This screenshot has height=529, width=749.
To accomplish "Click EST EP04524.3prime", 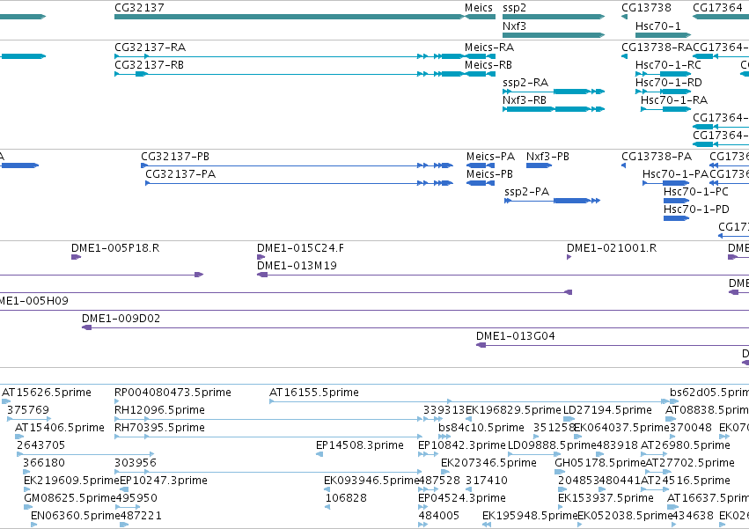I will [424, 507].
